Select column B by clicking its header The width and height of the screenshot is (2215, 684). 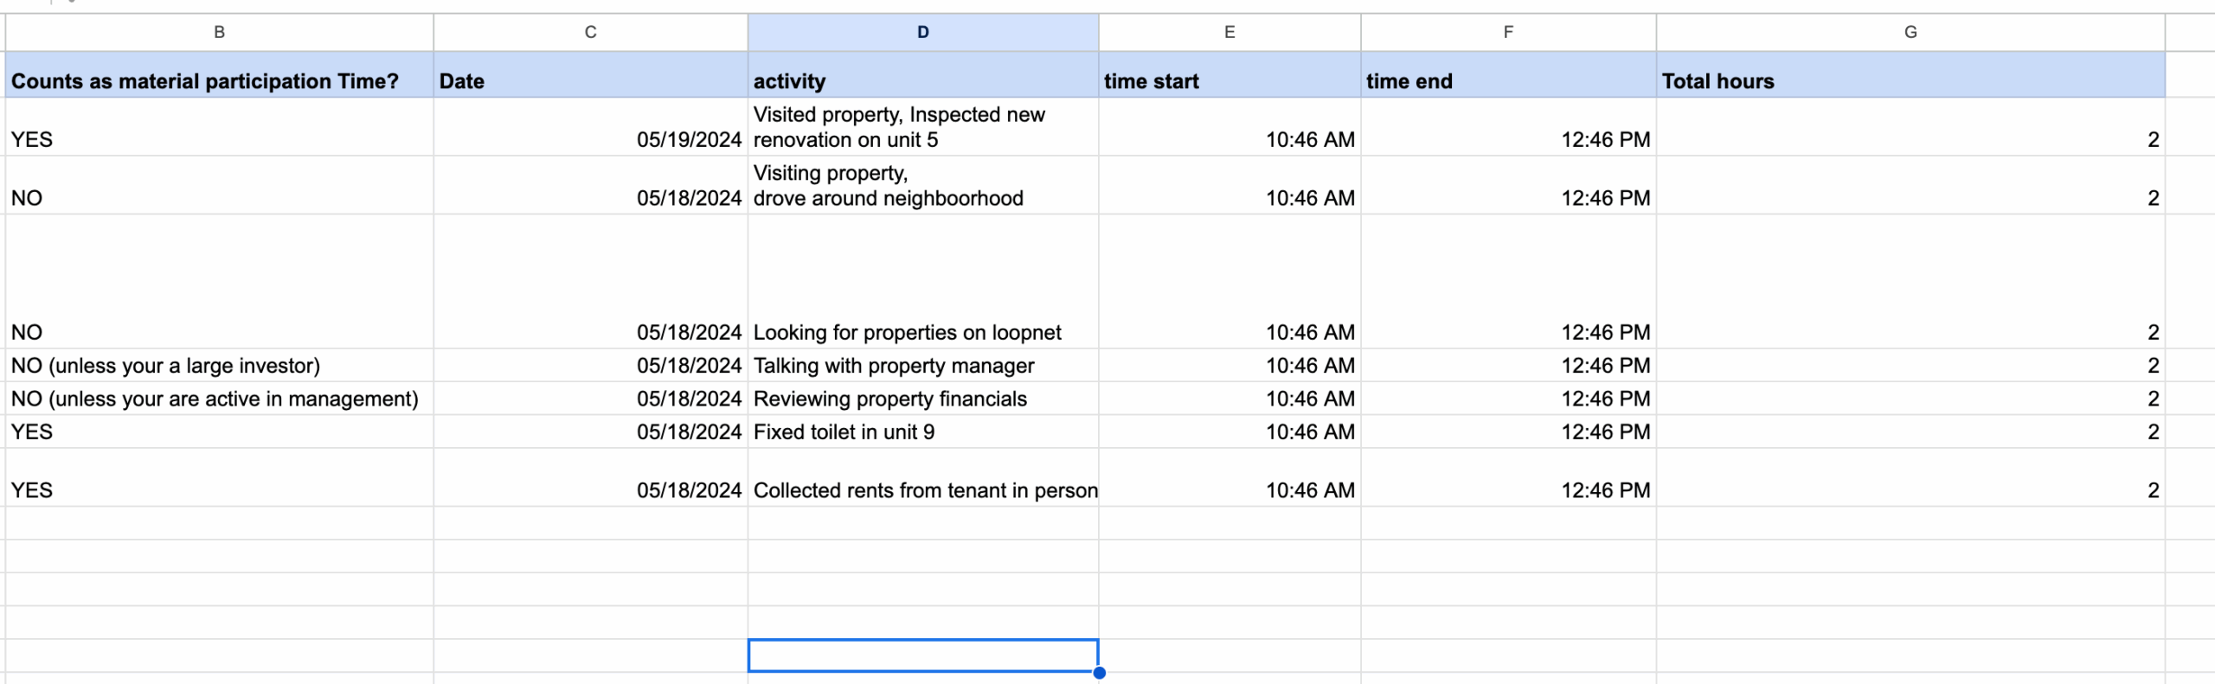[x=219, y=32]
